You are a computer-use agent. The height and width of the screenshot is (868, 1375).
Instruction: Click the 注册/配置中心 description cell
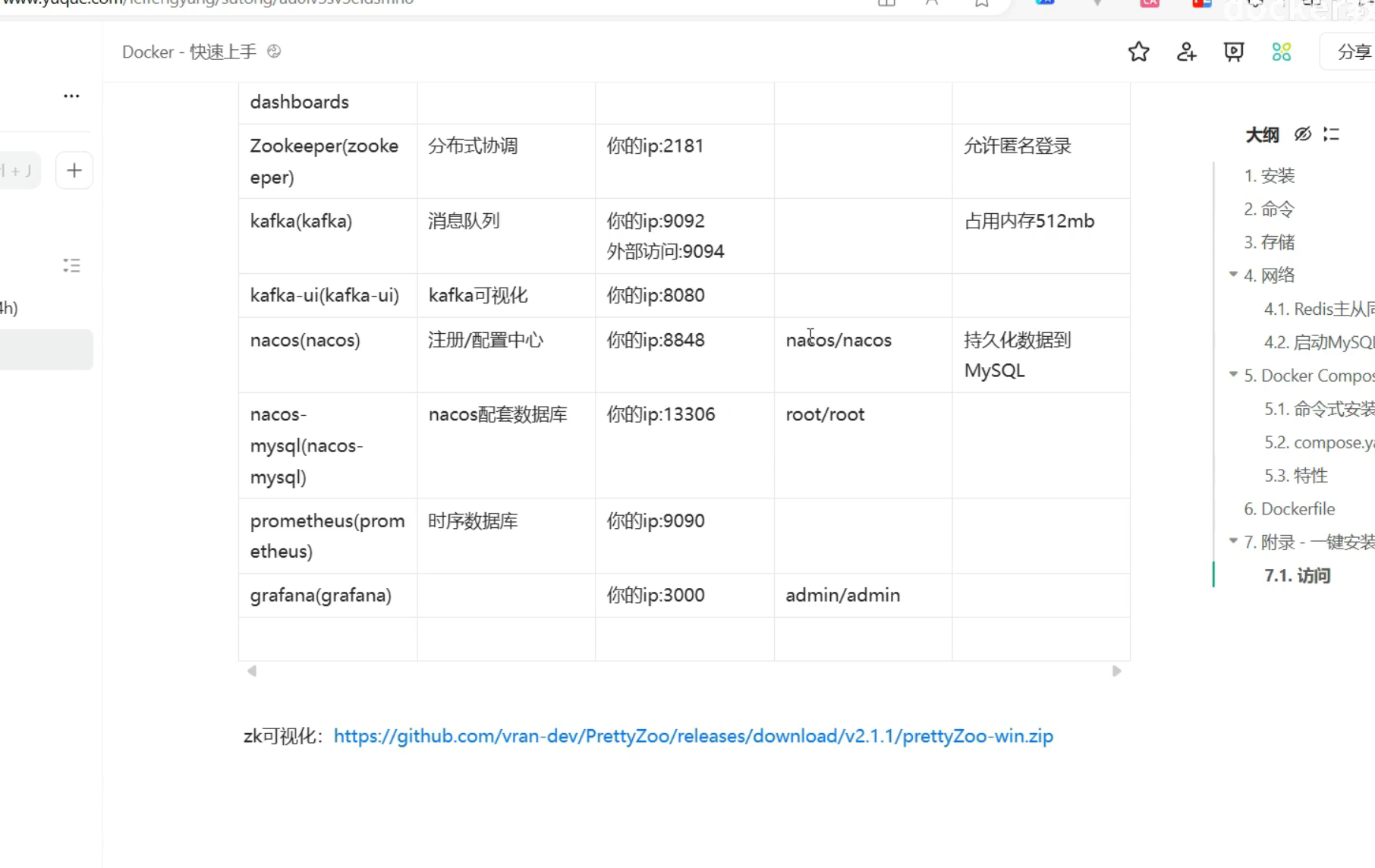click(506, 354)
